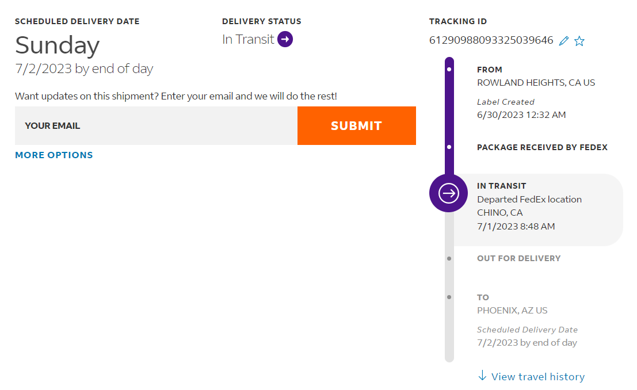Open the More Options link
The width and height of the screenshot is (637, 390).
pos(54,155)
